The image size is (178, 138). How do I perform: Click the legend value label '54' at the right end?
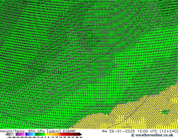(81, 137)
